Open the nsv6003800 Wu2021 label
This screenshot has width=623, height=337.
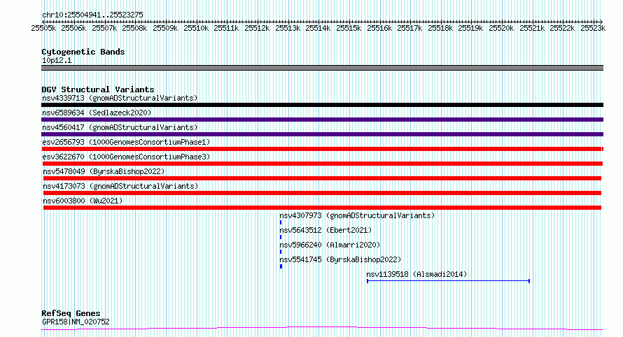pyautogui.click(x=83, y=201)
